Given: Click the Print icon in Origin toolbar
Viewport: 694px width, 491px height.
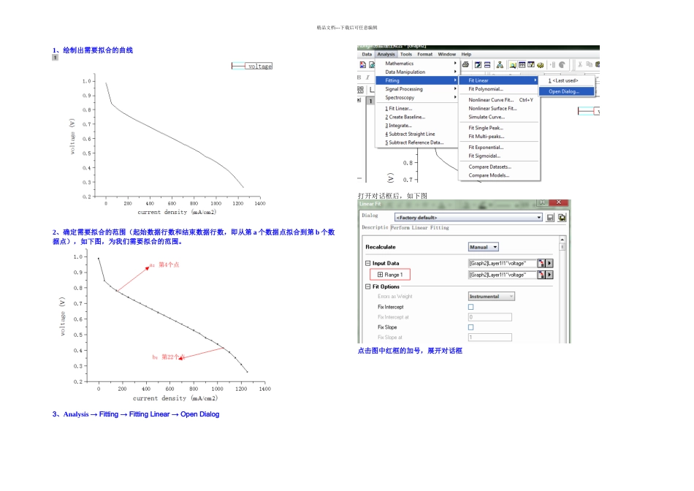Looking at the screenshot, I should point(465,64).
